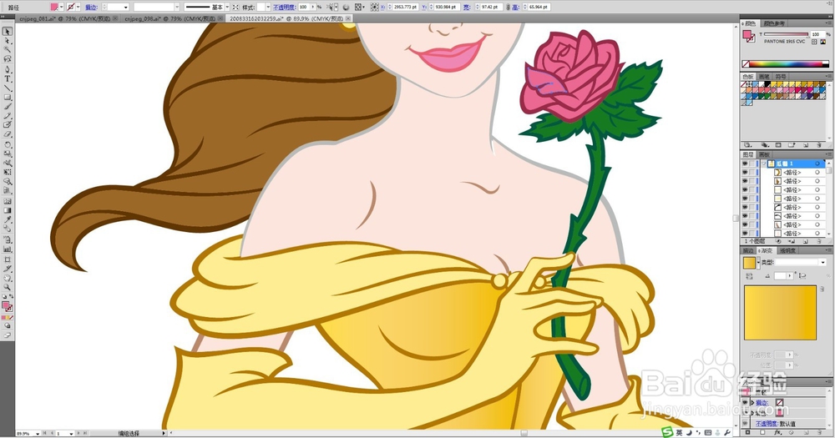The width and height of the screenshot is (835, 438).
Task: Select the Pencil tool
Action: [x=8, y=115]
